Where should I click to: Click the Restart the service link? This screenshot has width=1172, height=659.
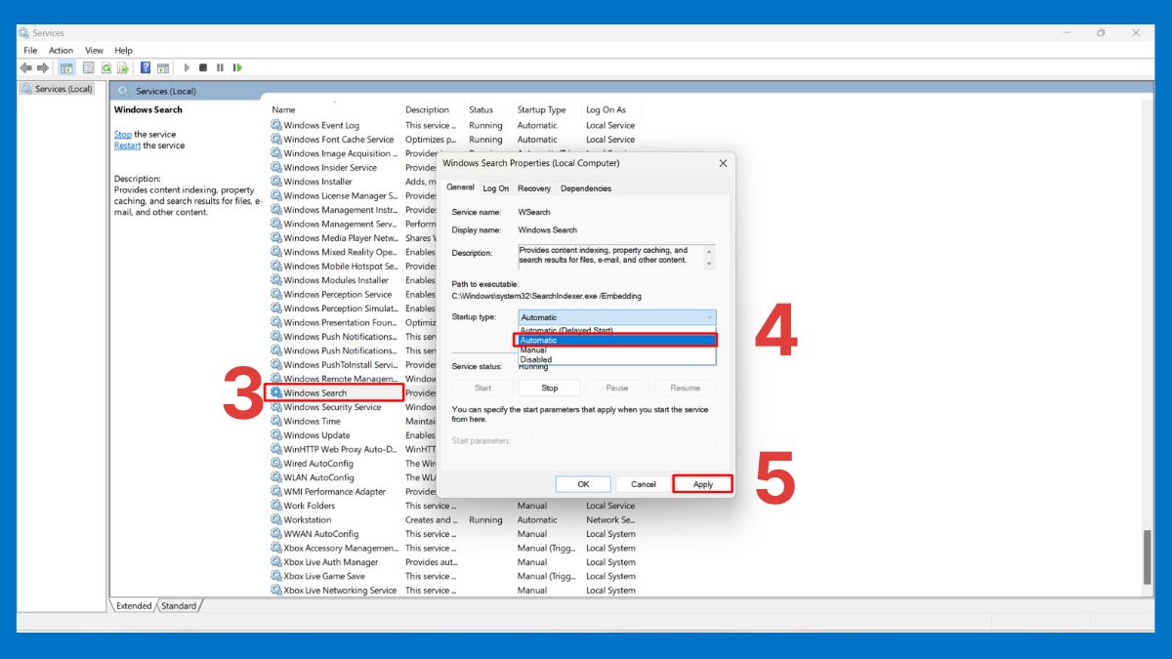pyautogui.click(x=127, y=145)
